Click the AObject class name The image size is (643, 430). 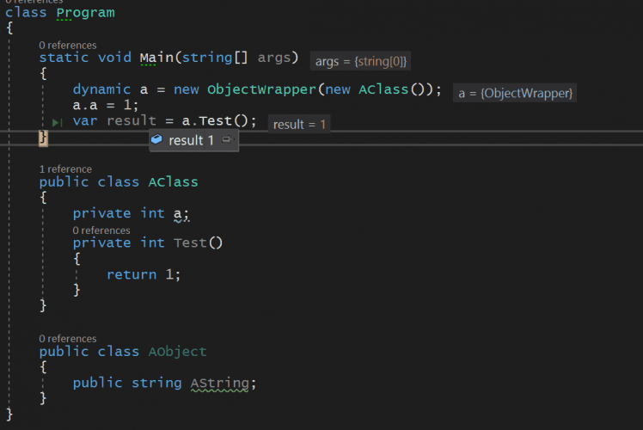(x=177, y=352)
